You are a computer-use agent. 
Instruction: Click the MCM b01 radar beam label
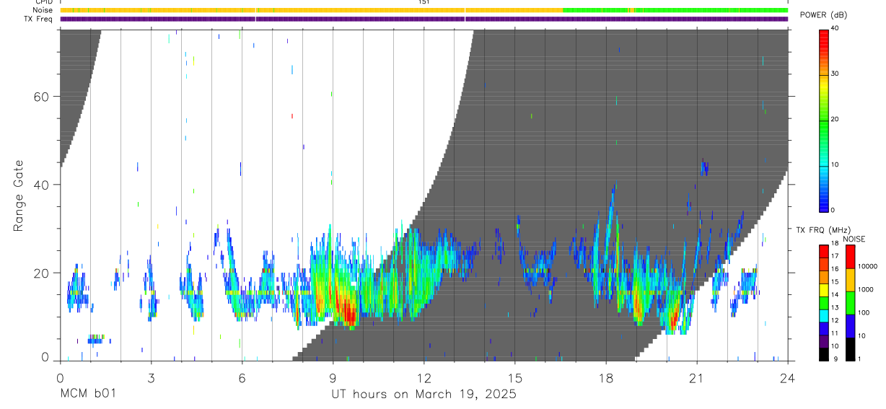coord(87,394)
